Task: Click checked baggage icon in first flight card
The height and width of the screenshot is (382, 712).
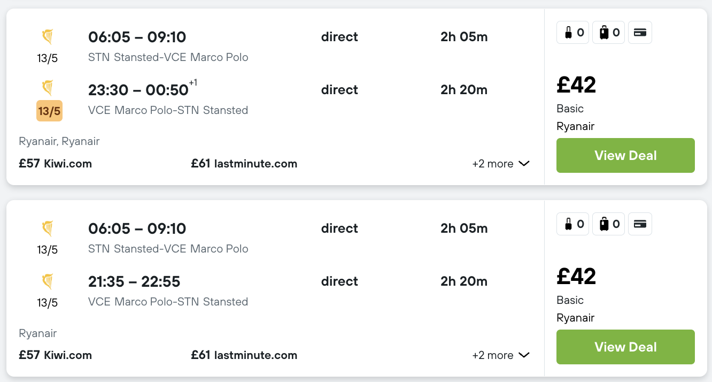Action: pos(609,33)
